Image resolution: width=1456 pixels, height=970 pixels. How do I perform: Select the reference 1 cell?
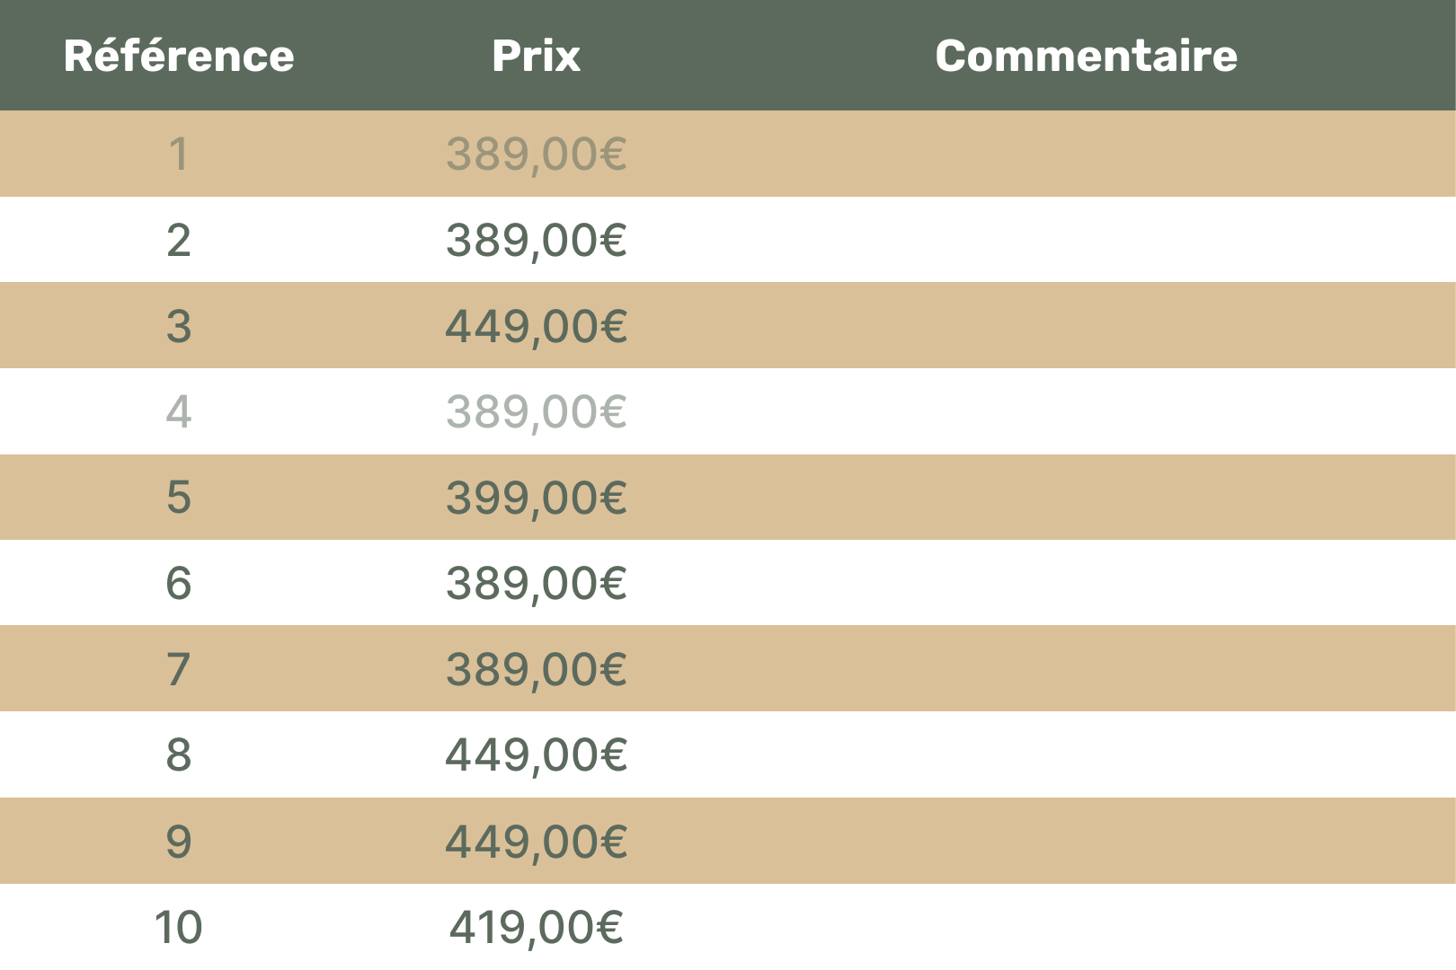[x=179, y=154]
